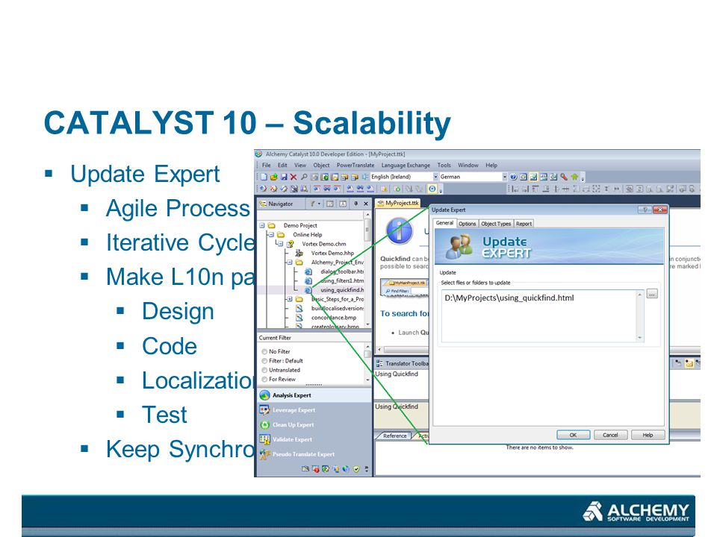
Task: Switch to Object Types tab
Action: 496,224
